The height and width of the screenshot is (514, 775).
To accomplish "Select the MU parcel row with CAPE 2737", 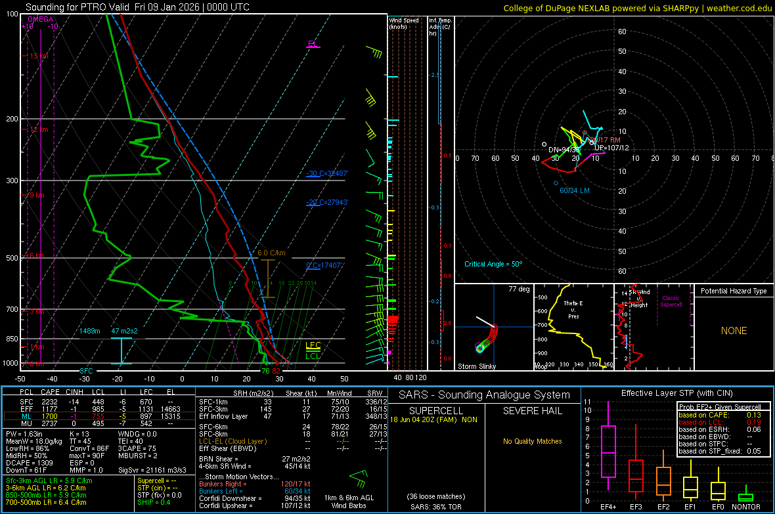I will click(x=99, y=423).
